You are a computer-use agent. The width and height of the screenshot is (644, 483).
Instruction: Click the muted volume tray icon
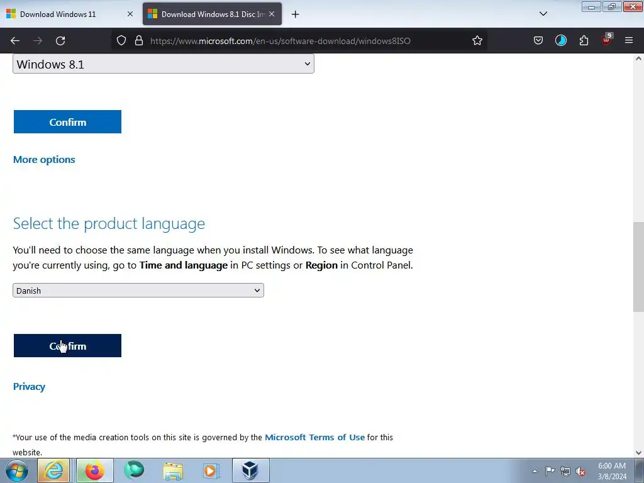580,471
